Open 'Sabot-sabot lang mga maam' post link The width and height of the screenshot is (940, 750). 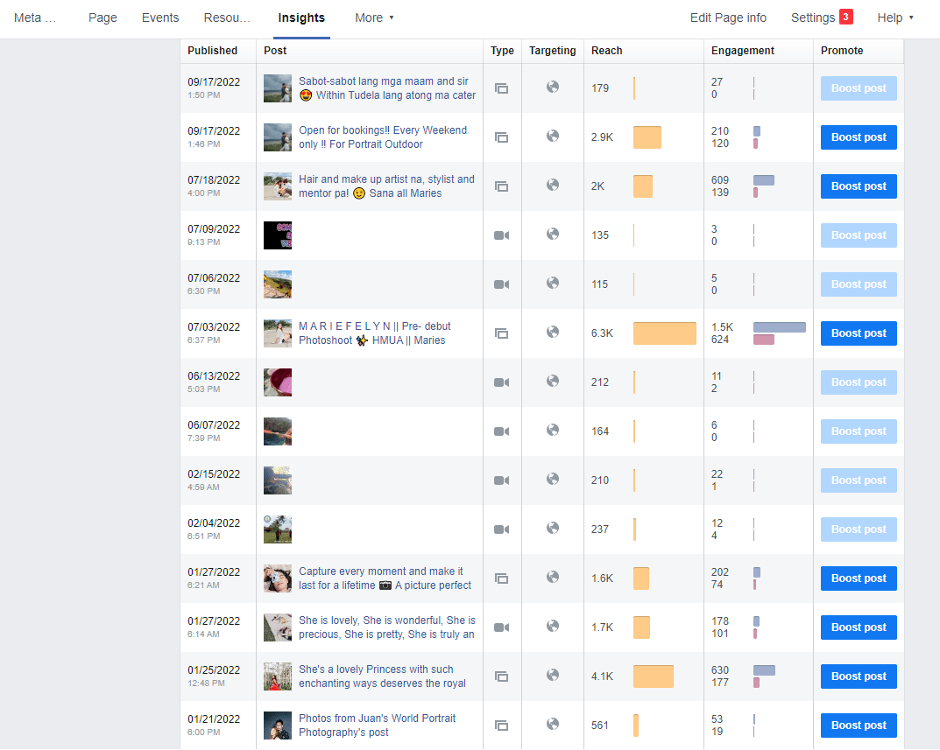[x=387, y=88]
